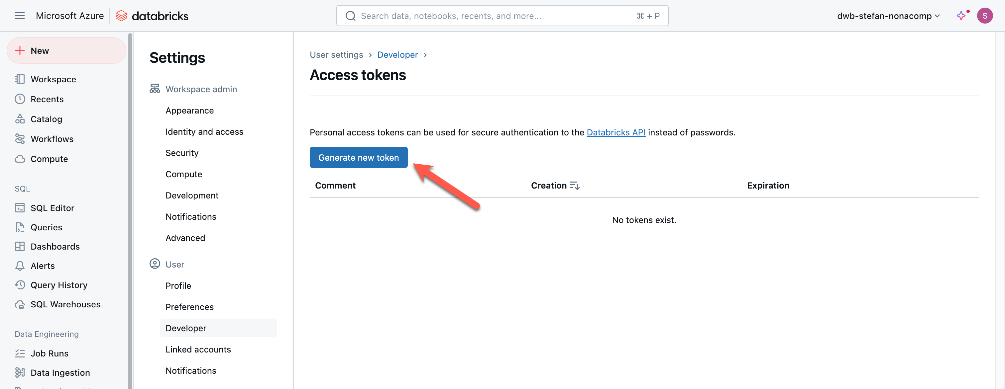The width and height of the screenshot is (1005, 389).
Task: Toggle Creation column sort order
Action: tap(575, 186)
